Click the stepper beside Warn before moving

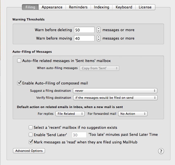pyautogui.click(x=98, y=38)
